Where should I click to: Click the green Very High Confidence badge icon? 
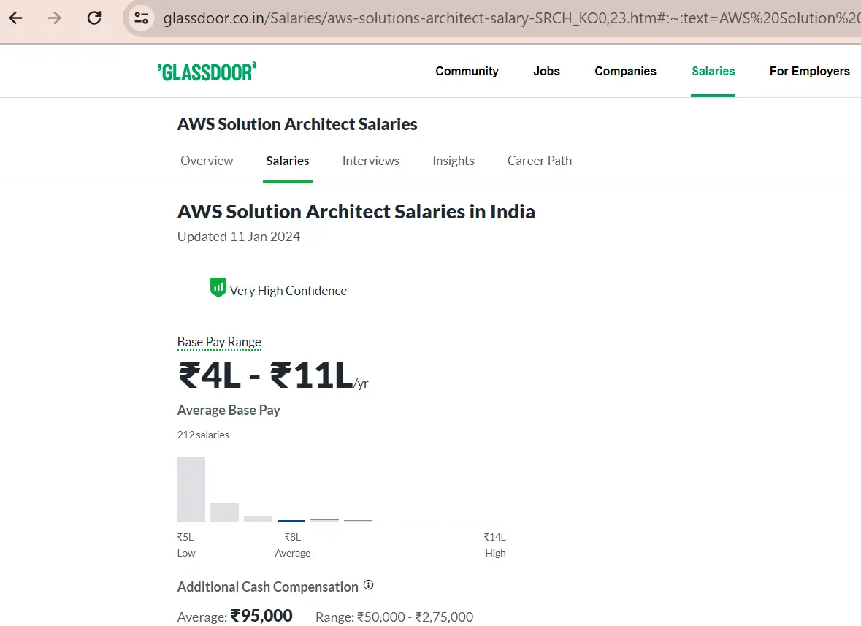tap(218, 288)
